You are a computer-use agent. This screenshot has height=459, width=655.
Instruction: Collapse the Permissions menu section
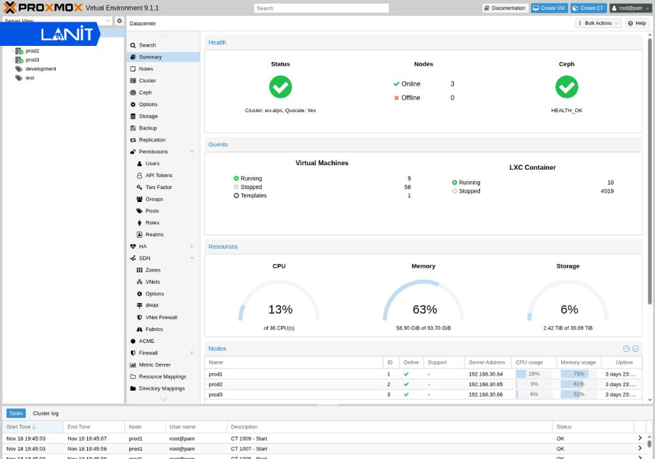pos(192,151)
